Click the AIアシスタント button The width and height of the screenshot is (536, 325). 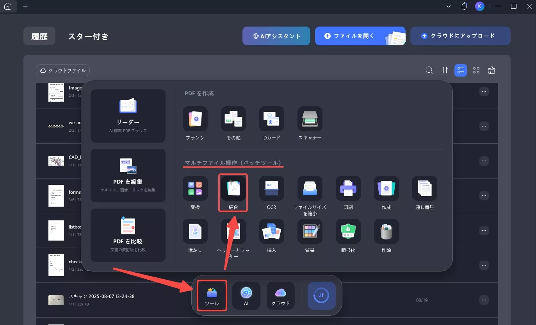click(276, 36)
